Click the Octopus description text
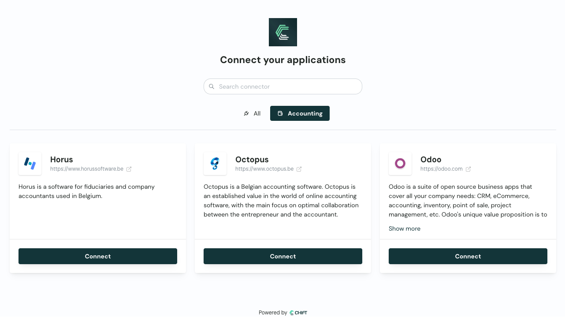 click(281, 201)
